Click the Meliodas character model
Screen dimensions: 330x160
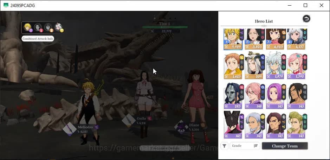[89, 111]
